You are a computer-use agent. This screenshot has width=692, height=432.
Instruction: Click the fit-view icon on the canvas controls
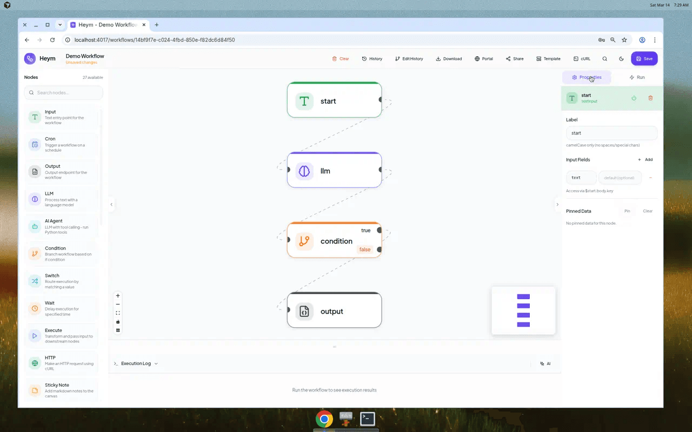(x=118, y=313)
